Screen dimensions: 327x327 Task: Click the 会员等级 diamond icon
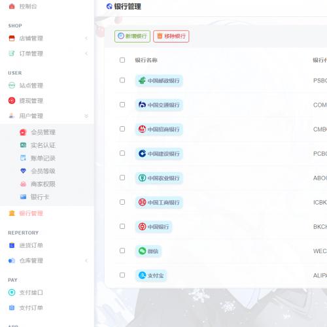tap(23, 171)
